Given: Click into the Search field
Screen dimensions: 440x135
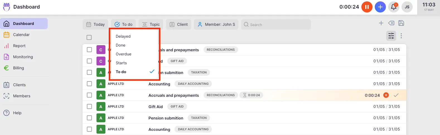Looking at the screenshot, I should [276, 25].
